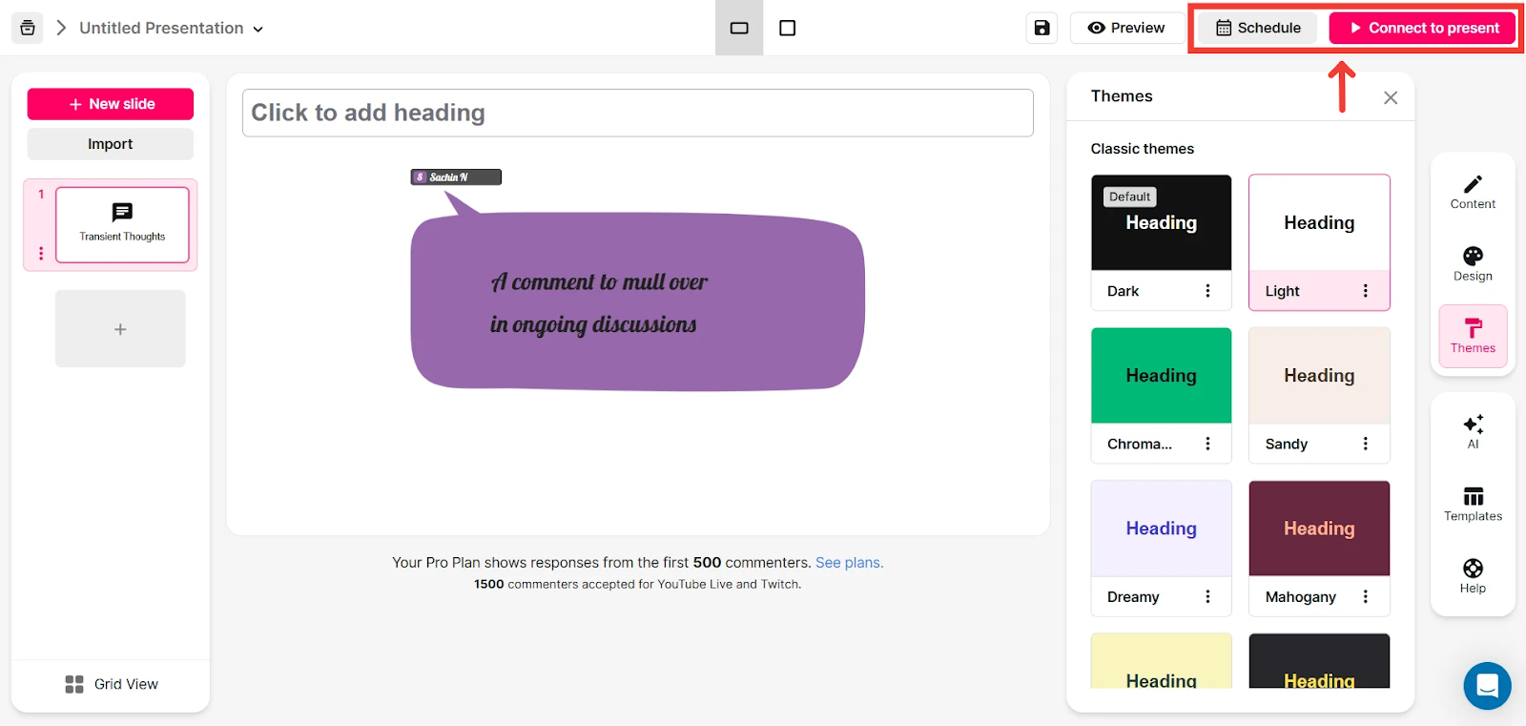Open options menu for Mahogany theme

pyautogui.click(x=1365, y=596)
